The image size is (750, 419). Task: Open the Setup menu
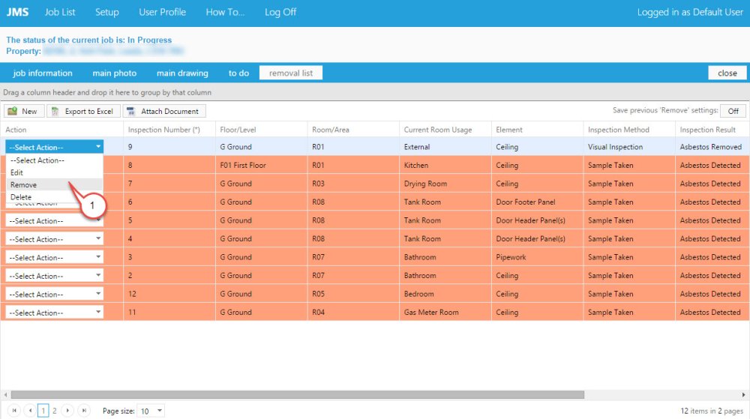(x=106, y=12)
